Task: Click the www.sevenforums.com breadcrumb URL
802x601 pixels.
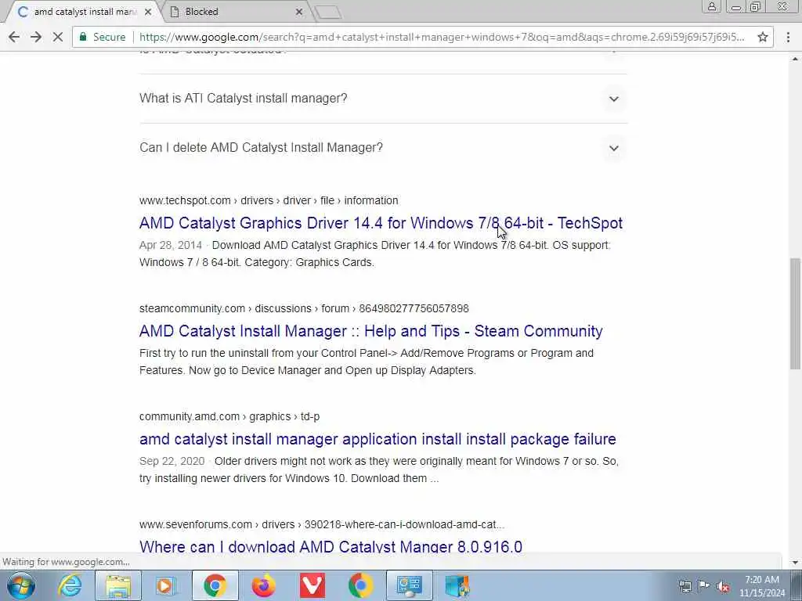Action: tap(322, 524)
